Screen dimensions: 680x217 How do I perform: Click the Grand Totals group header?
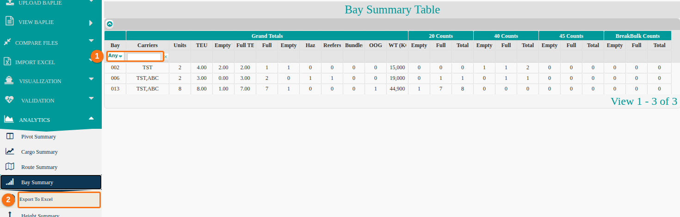[x=267, y=36]
